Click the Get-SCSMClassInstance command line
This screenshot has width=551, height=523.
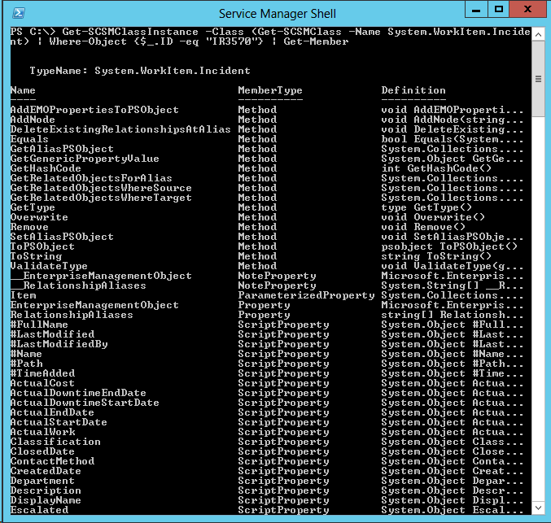(270, 37)
